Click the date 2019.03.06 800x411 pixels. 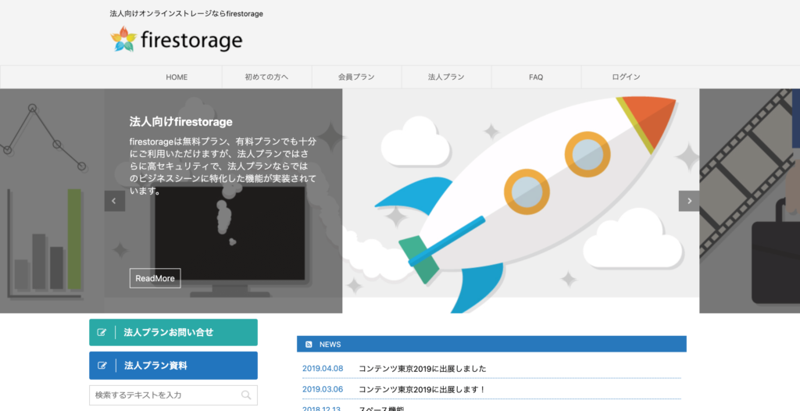(x=323, y=390)
